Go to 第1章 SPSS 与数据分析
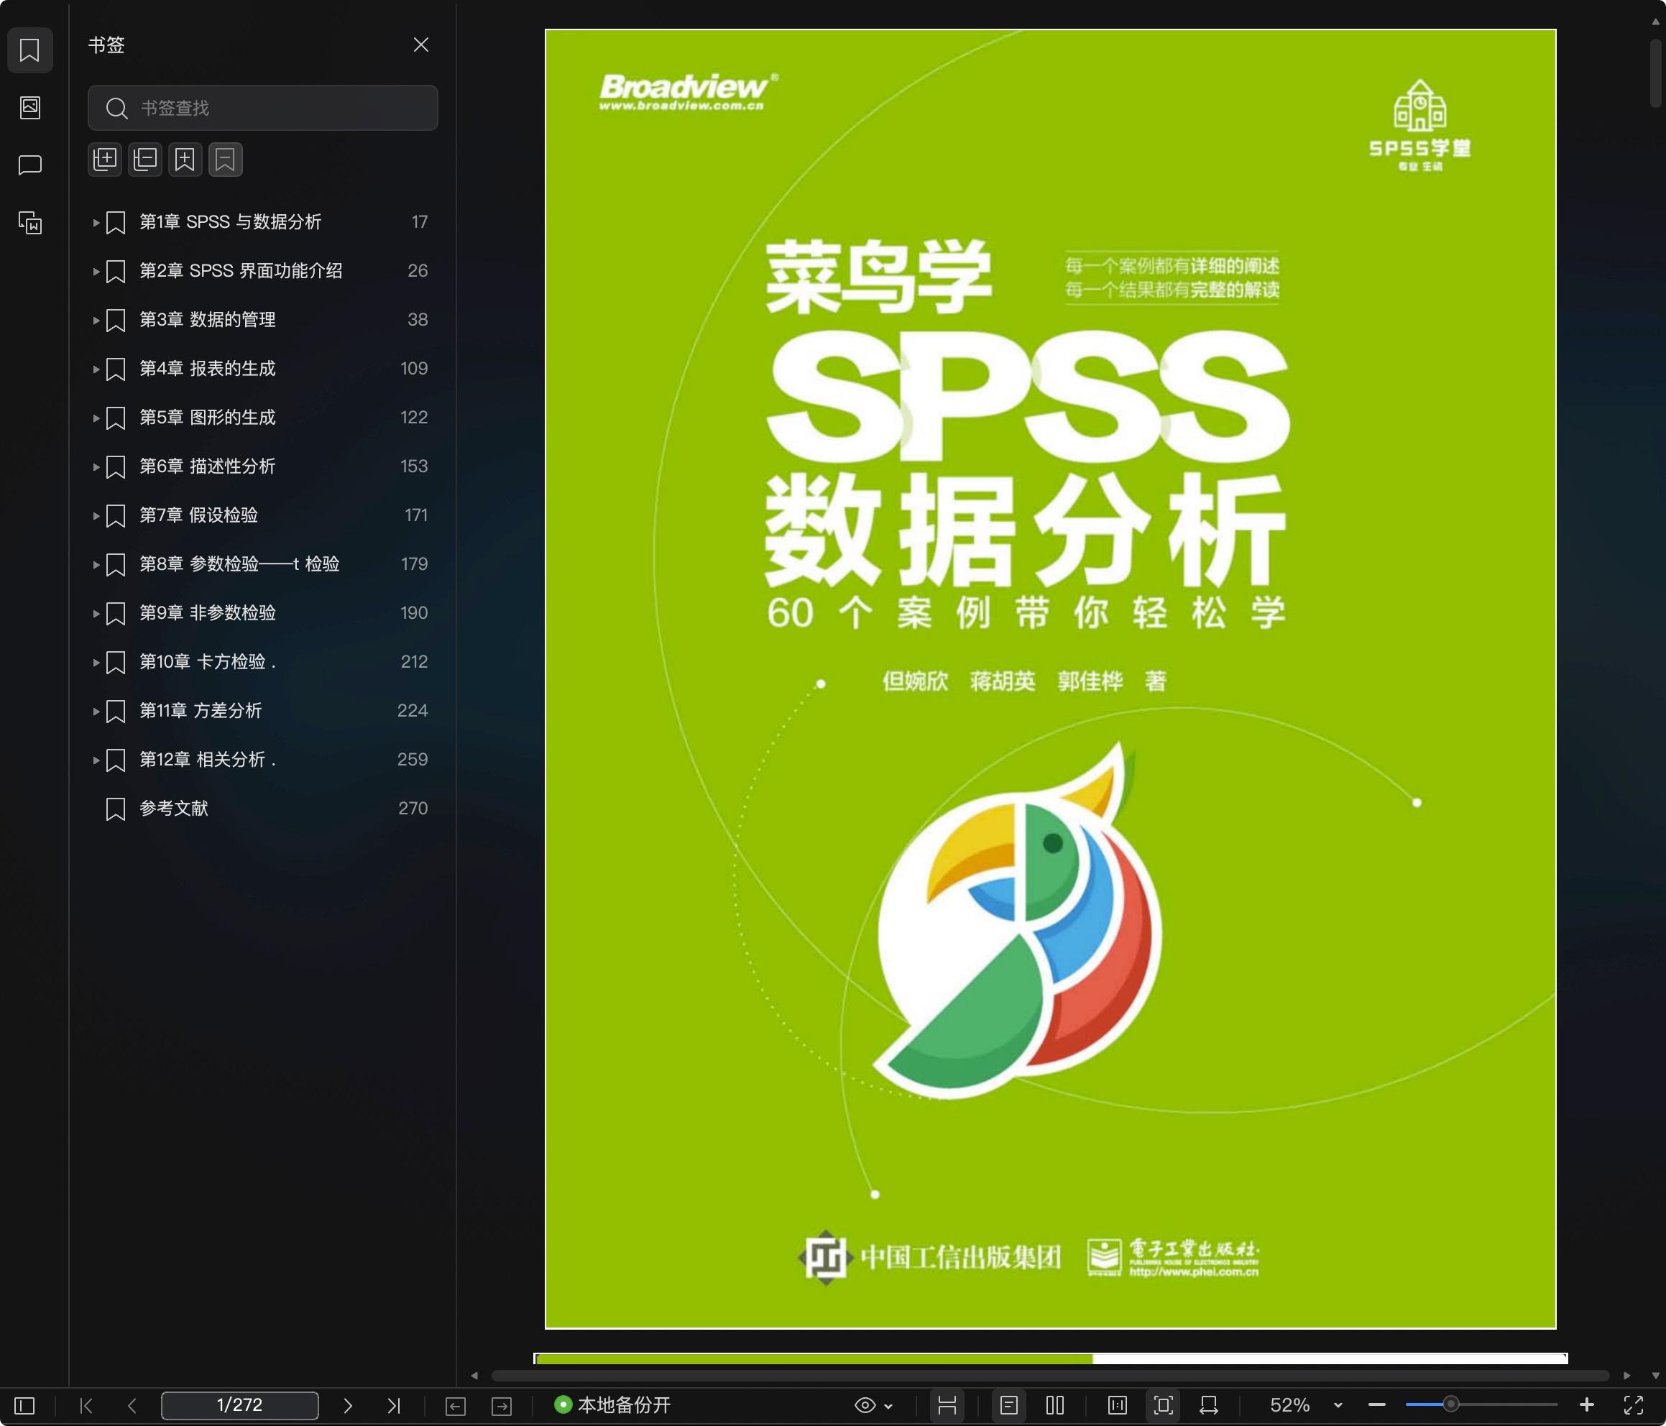Viewport: 1666px width, 1426px height. pos(230,222)
